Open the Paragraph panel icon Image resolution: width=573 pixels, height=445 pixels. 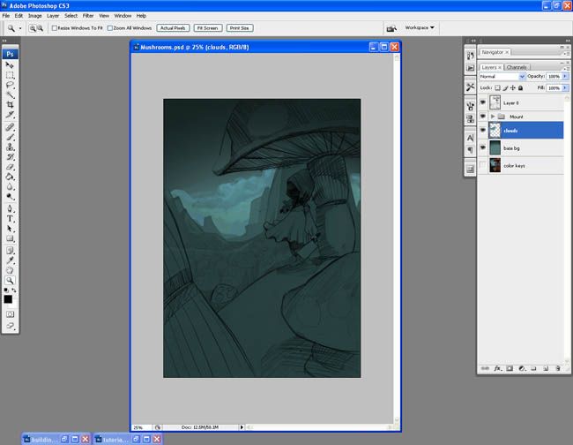[x=471, y=150]
